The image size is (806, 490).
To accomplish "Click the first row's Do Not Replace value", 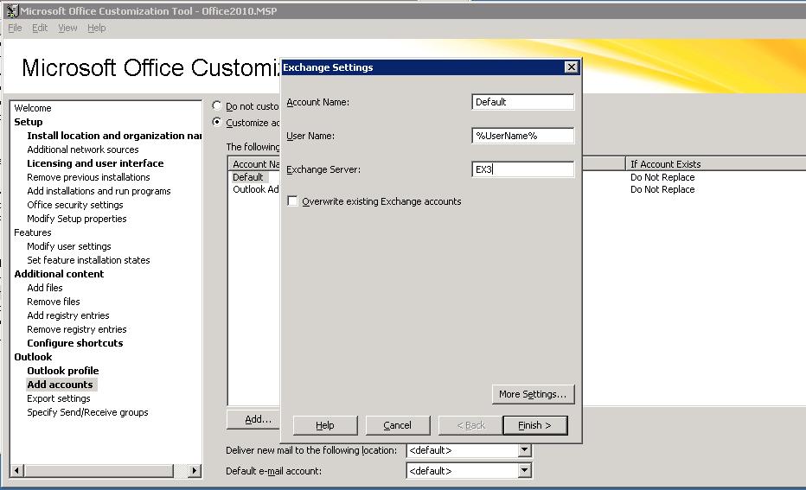I will (662, 177).
